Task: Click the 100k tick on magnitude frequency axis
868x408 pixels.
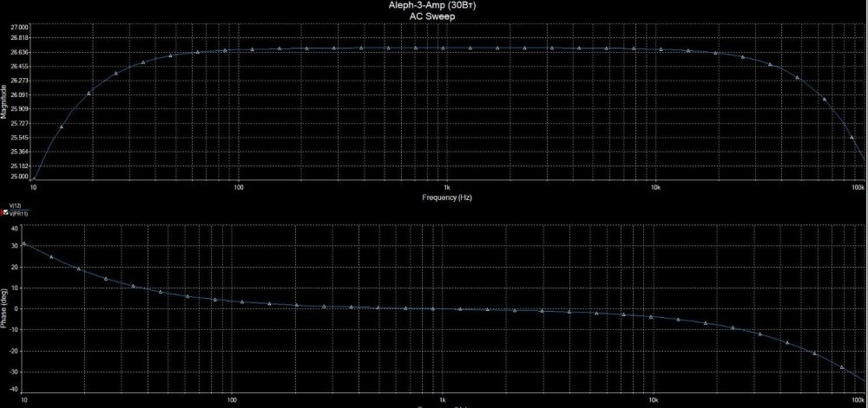Action: 858,187
